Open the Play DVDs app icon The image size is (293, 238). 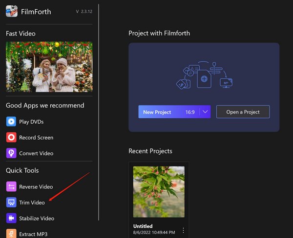(x=11, y=122)
